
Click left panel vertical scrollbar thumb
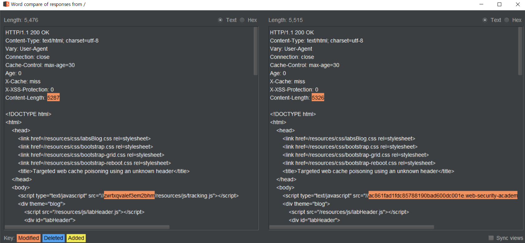(256, 51)
